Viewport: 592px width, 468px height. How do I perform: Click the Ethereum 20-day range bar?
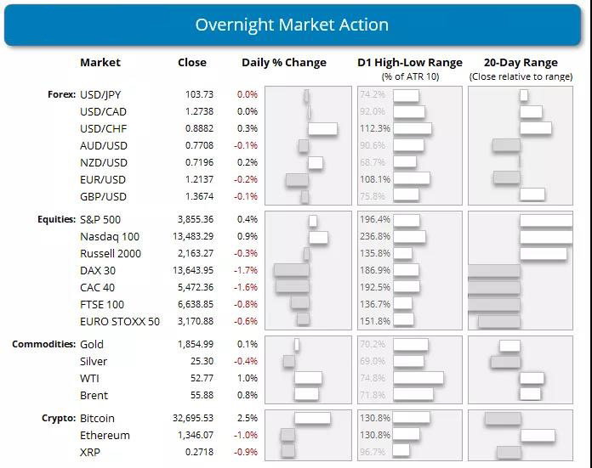(x=538, y=435)
